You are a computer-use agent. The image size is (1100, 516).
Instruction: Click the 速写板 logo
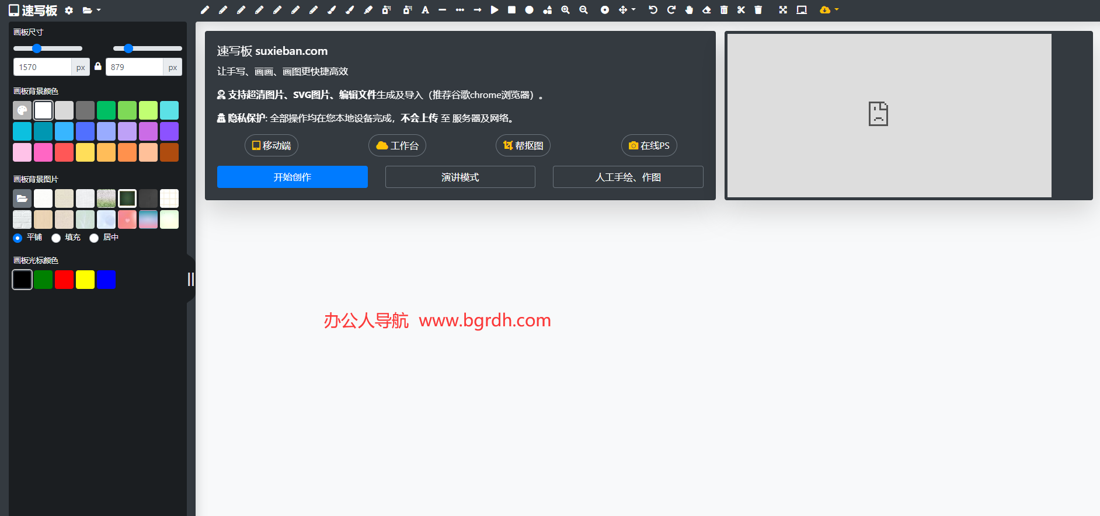tap(33, 11)
